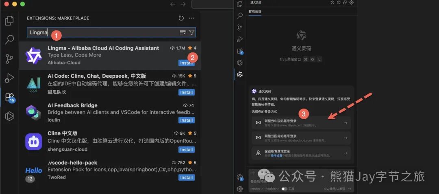
Task: Click 'EXTENSIONS: MARKETPLACE' panel header
Action: [58, 18]
